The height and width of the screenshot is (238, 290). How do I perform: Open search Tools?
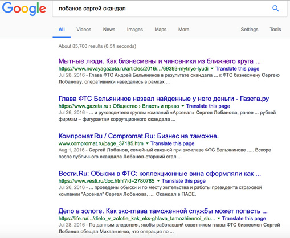point(275,30)
